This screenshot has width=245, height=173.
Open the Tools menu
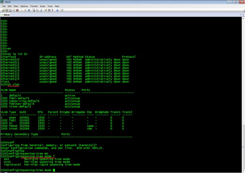(x=50, y=6)
